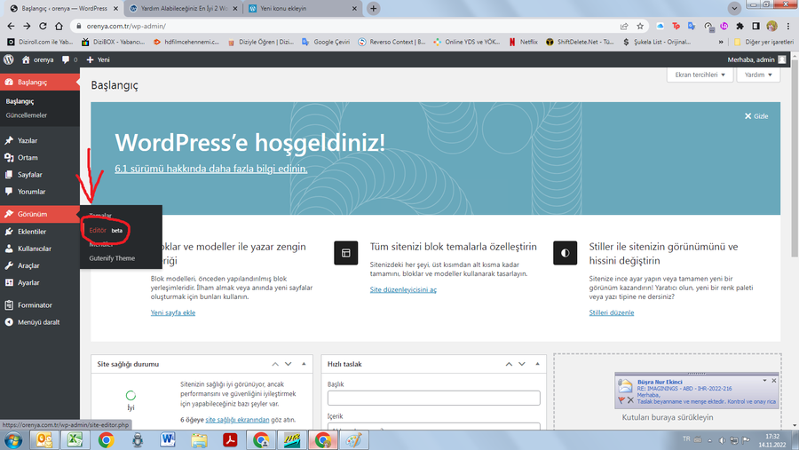Expand the Ekran tercihleri dropdown
The width and height of the screenshot is (799, 450).
click(x=700, y=75)
